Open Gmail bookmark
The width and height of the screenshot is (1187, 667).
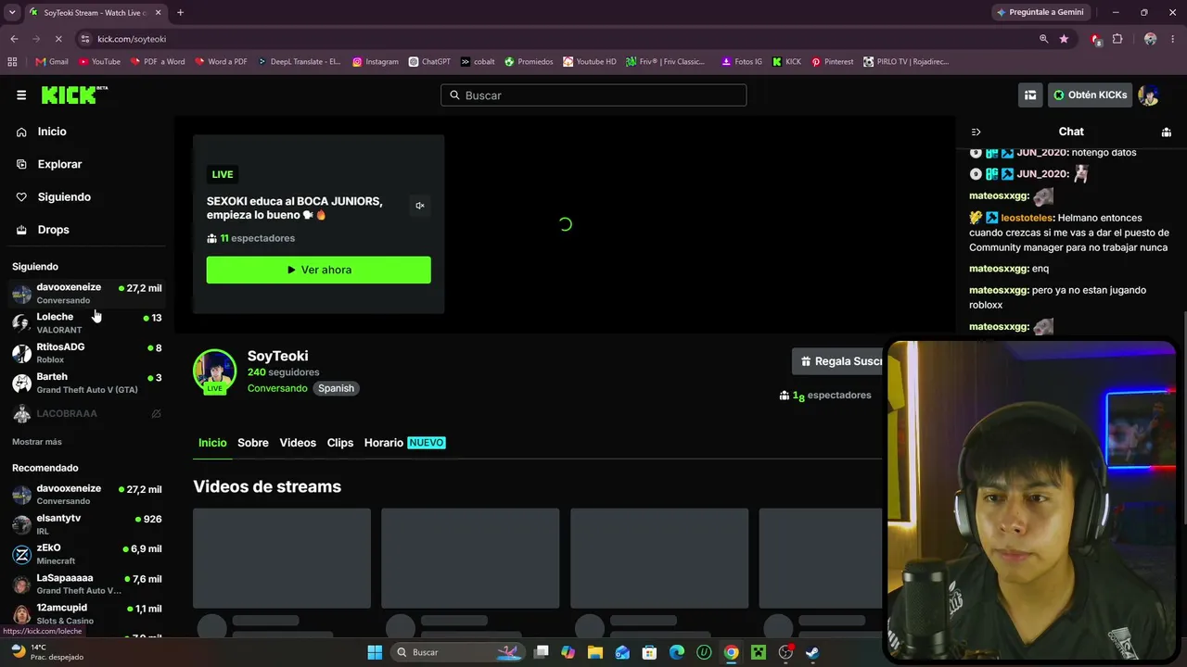tap(52, 62)
